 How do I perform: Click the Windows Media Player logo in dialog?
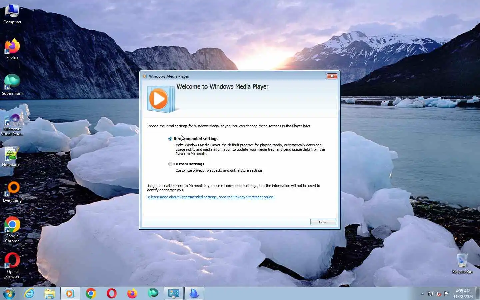161,99
